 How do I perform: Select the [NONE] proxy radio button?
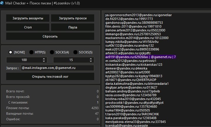coord(11,52)
